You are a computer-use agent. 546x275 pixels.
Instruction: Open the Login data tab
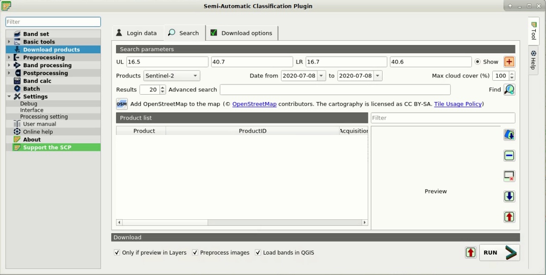(138, 33)
